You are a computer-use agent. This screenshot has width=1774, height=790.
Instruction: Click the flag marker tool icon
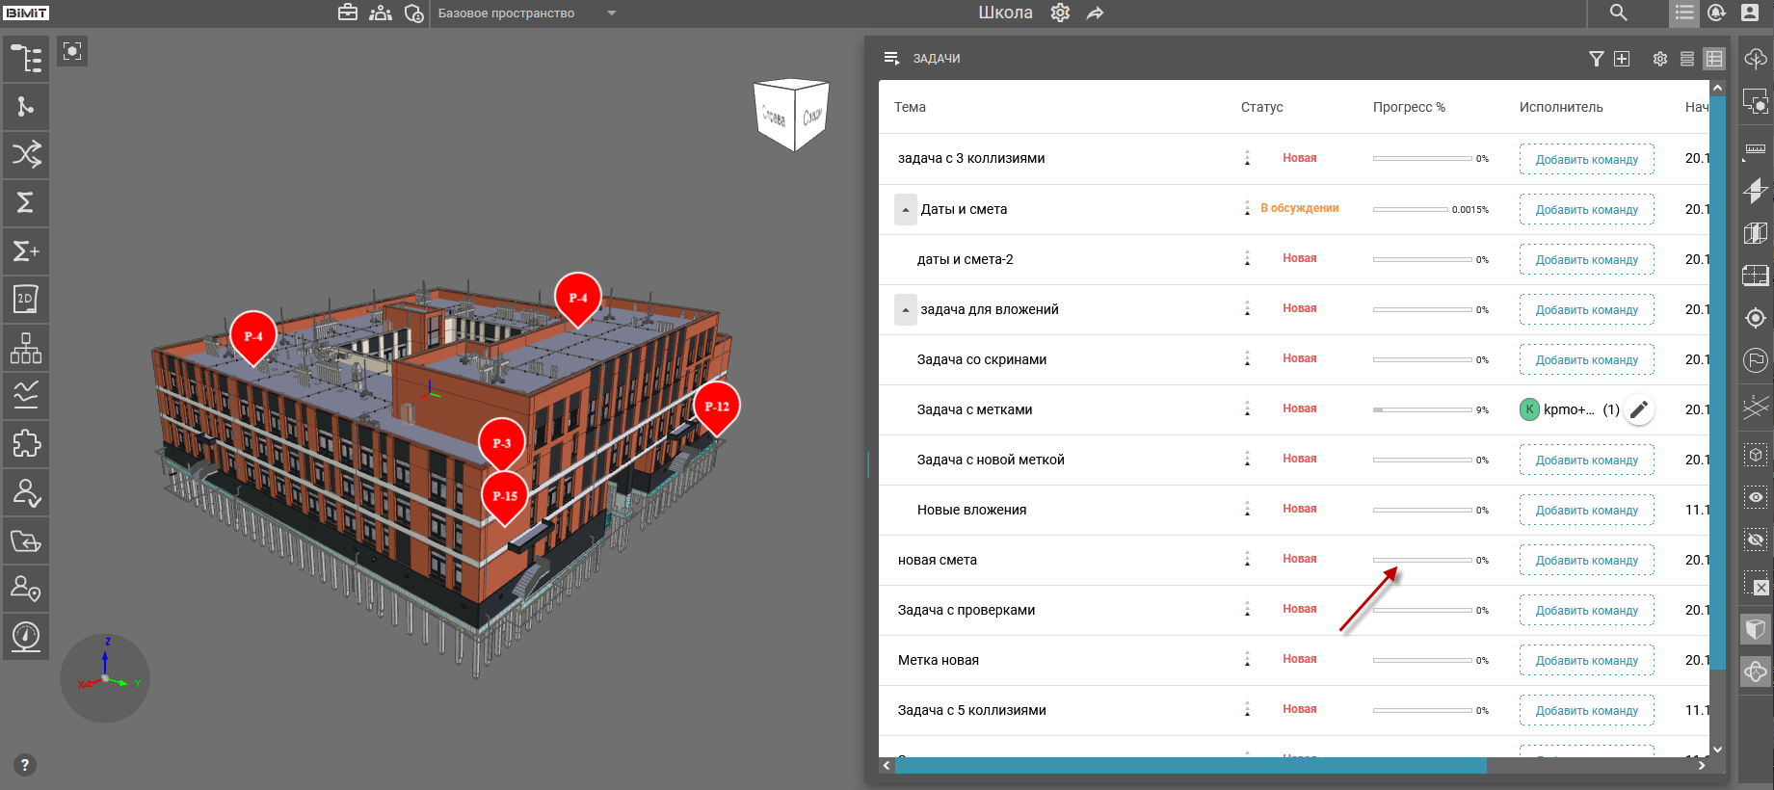click(x=1756, y=360)
